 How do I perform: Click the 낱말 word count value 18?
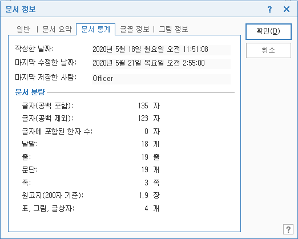[145, 144]
